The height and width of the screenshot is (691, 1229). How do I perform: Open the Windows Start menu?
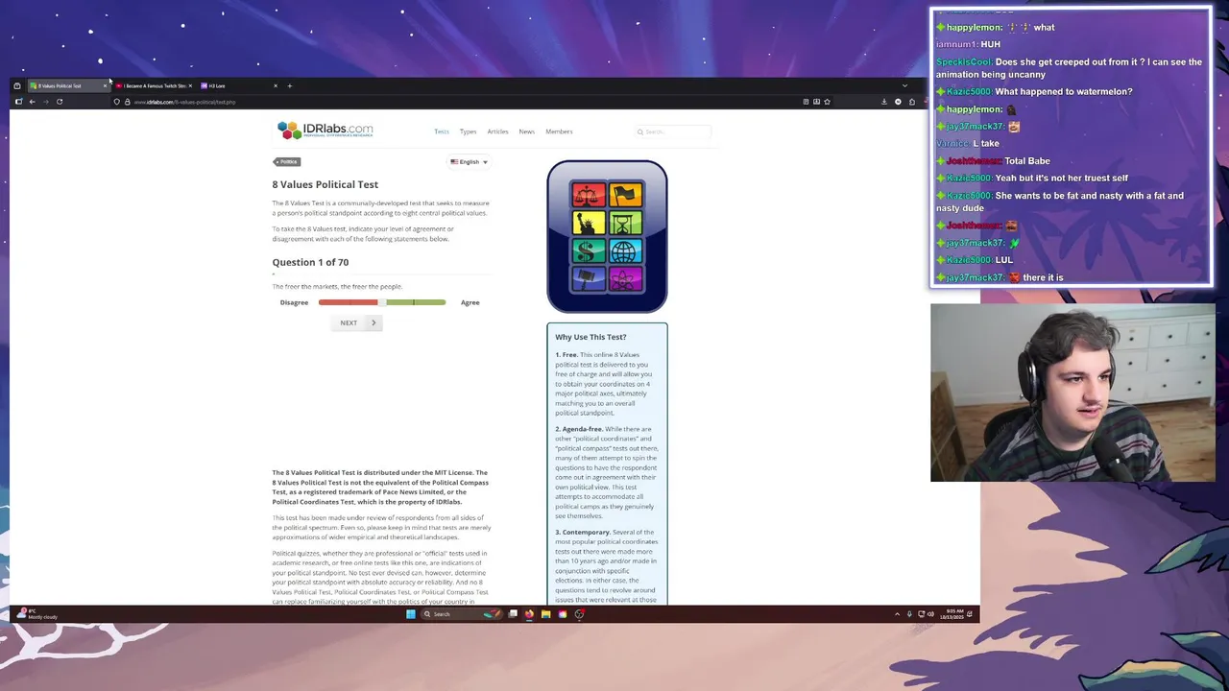411,614
